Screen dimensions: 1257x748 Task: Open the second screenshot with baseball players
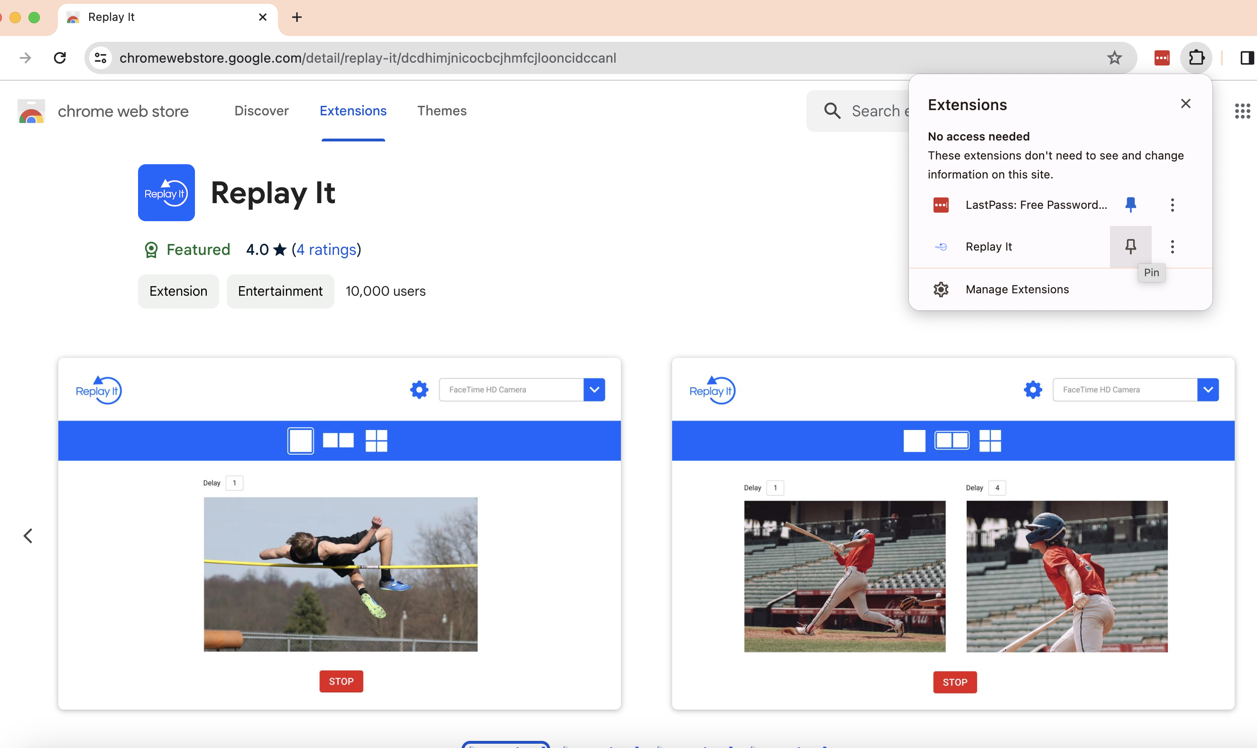click(953, 534)
